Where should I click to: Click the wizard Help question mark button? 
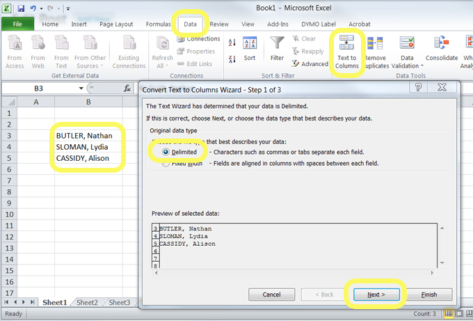[x=418, y=88]
